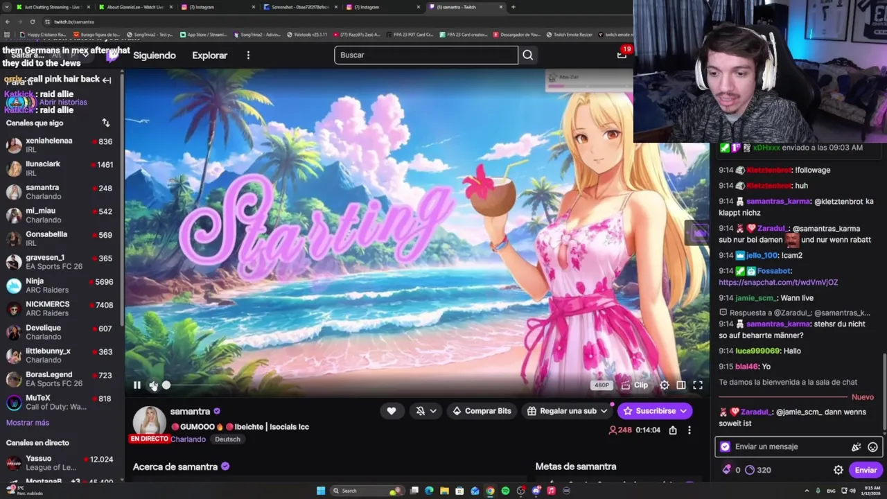Click the Deutsch language tag
887x499 pixels.
[x=227, y=439]
